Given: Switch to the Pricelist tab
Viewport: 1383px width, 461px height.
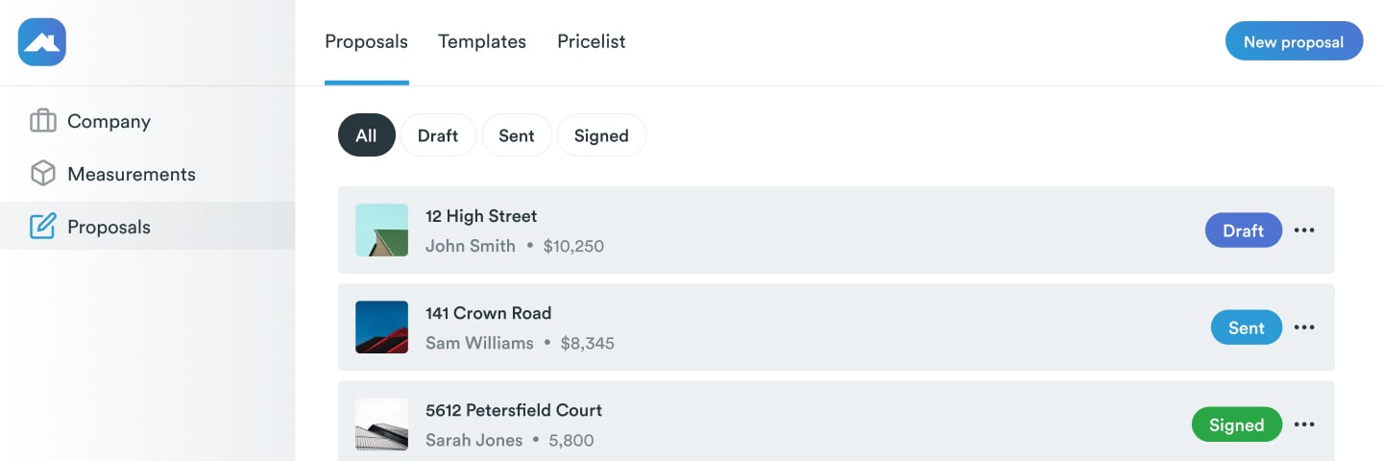Looking at the screenshot, I should 592,42.
